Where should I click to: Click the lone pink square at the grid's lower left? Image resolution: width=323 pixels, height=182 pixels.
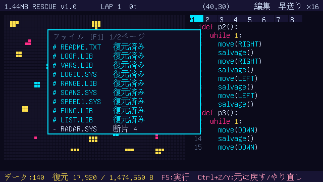(x=35, y=138)
